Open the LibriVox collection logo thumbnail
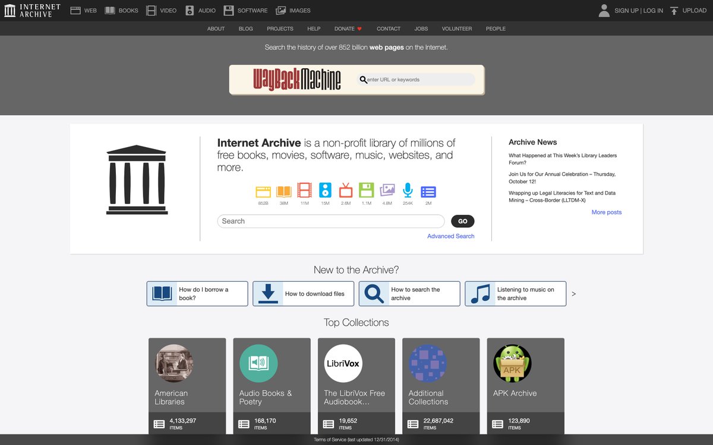 pyautogui.click(x=343, y=363)
